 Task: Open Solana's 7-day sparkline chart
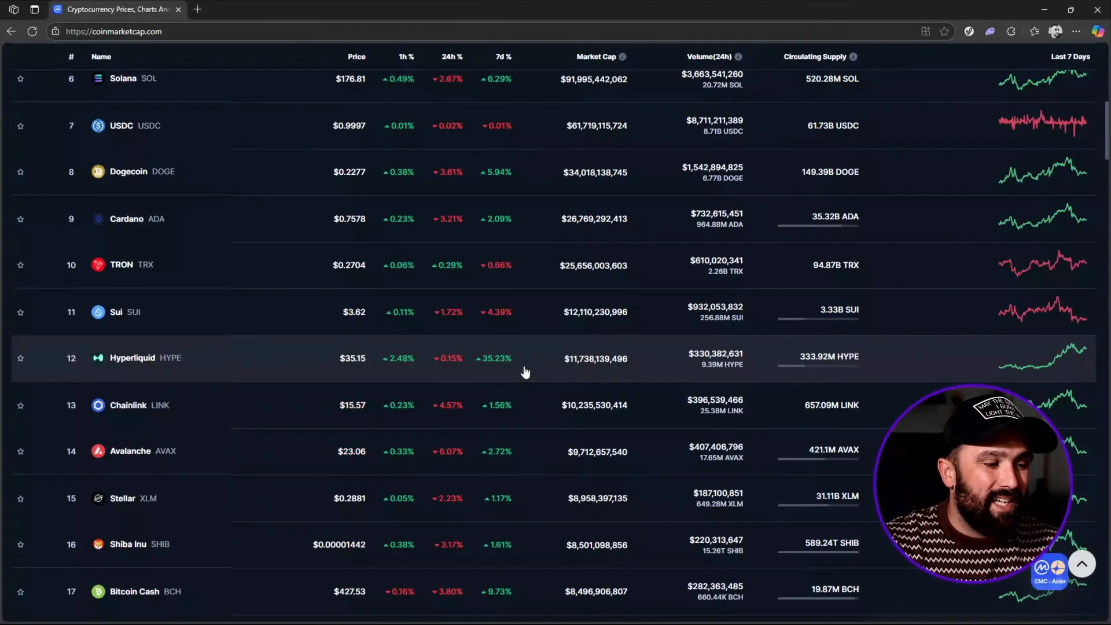point(1043,80)
